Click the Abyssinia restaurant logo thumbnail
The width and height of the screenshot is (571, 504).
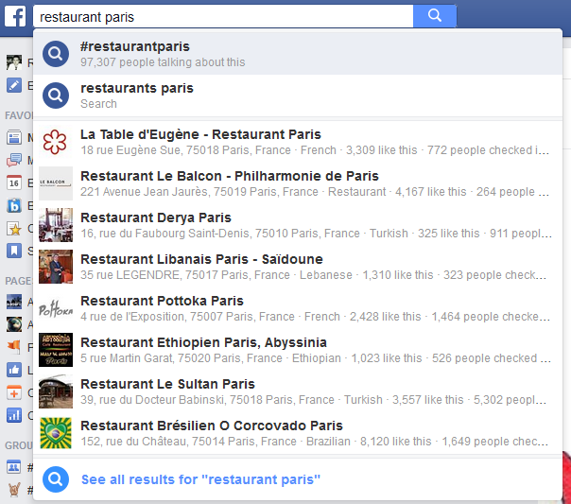[x=56, y=350]
